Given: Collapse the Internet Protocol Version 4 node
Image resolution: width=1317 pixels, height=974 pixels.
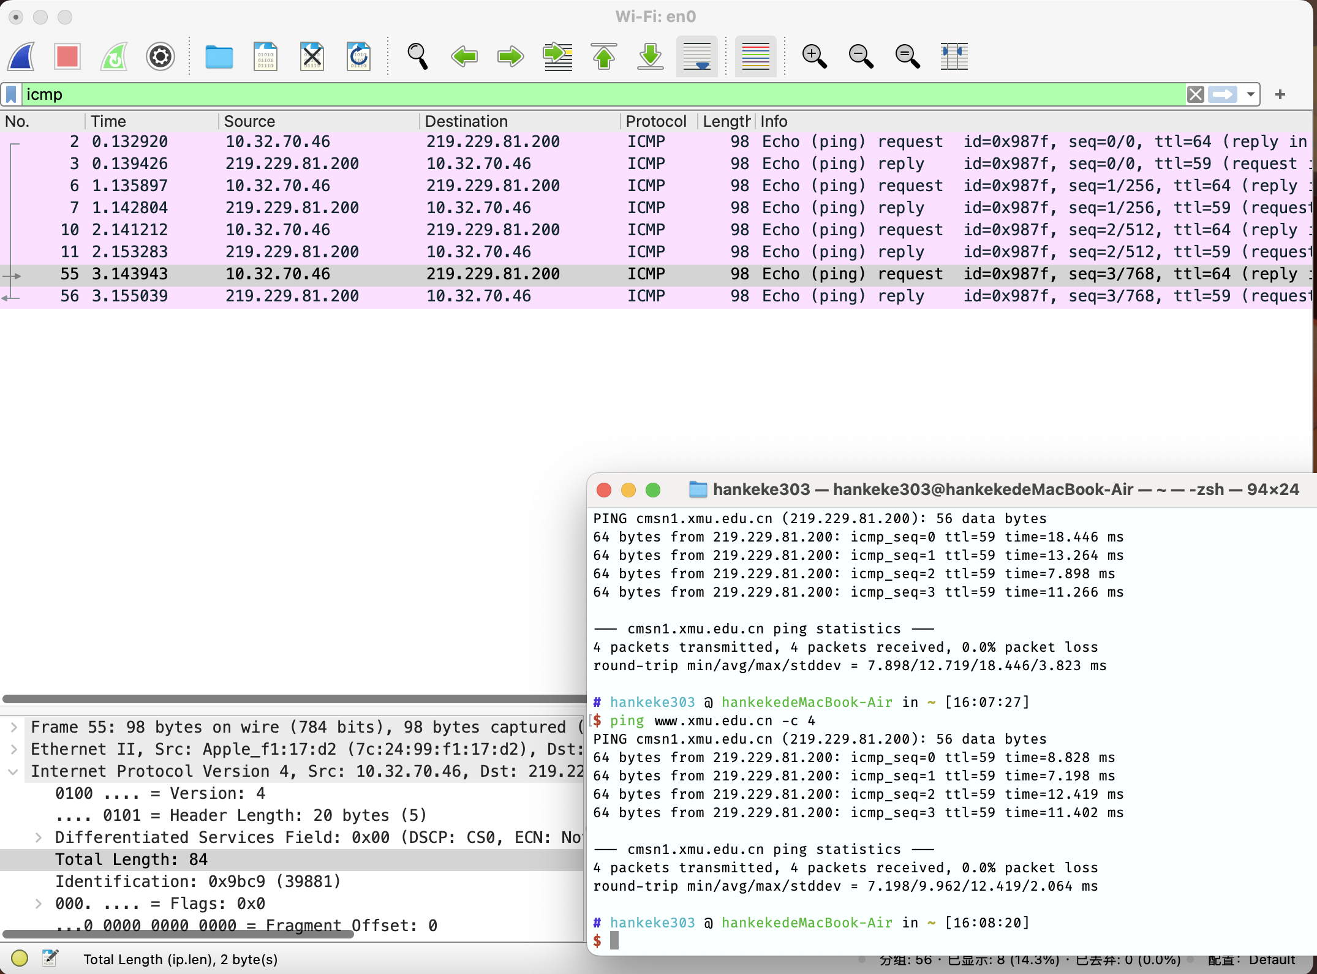Looking at the screenshot, I should click(13, 771).
